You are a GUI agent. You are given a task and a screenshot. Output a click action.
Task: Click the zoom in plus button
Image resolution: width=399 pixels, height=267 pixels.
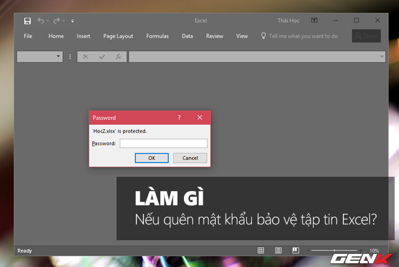click(360, 251)
